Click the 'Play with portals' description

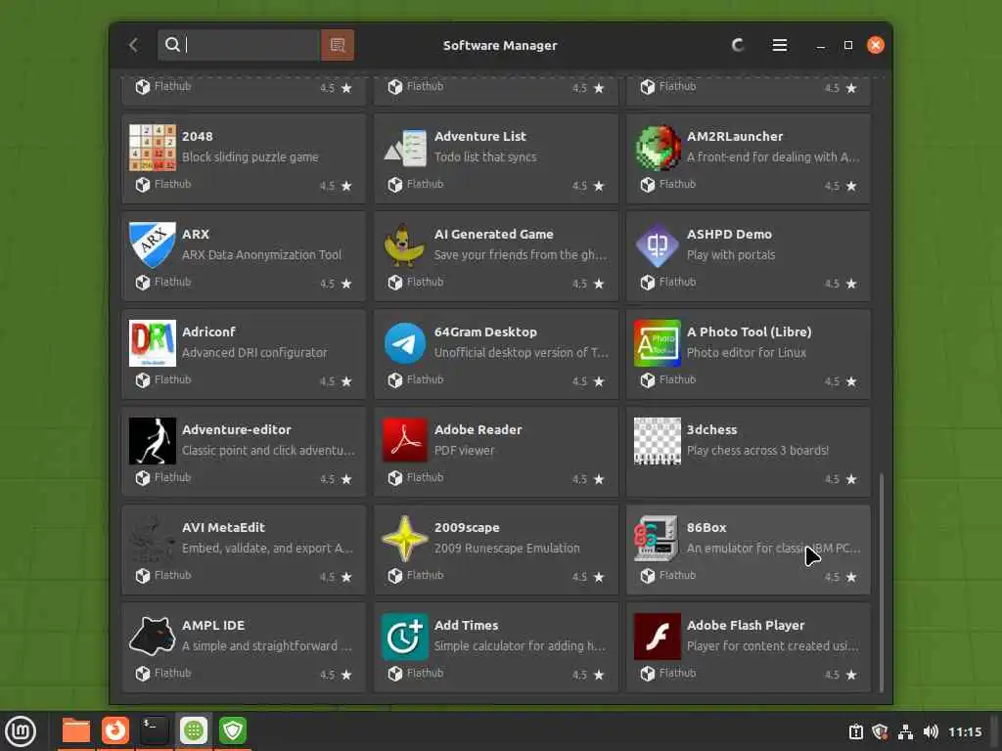731,255
